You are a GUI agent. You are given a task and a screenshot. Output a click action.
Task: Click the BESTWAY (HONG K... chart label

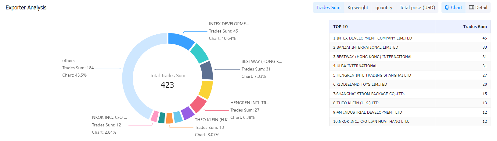261,61
